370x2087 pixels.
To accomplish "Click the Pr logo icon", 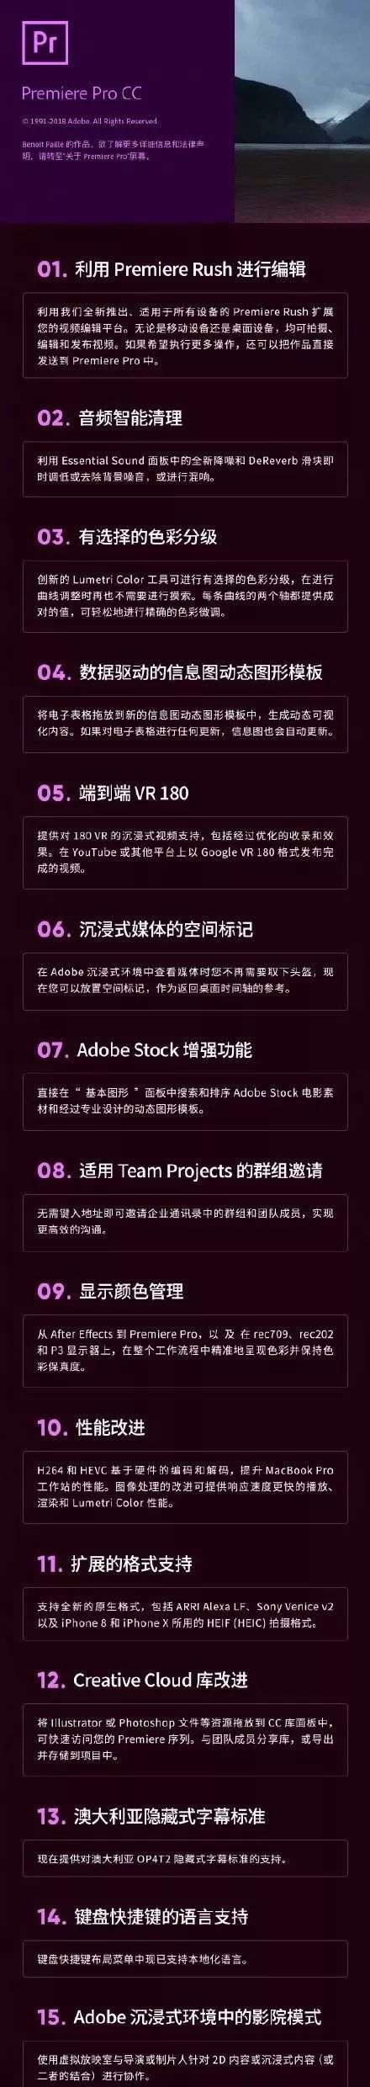I will point(44,44).
